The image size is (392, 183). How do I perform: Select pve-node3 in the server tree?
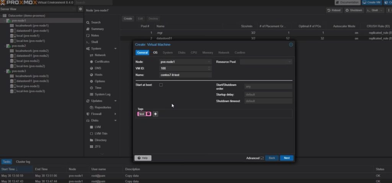tap(19, 71)
